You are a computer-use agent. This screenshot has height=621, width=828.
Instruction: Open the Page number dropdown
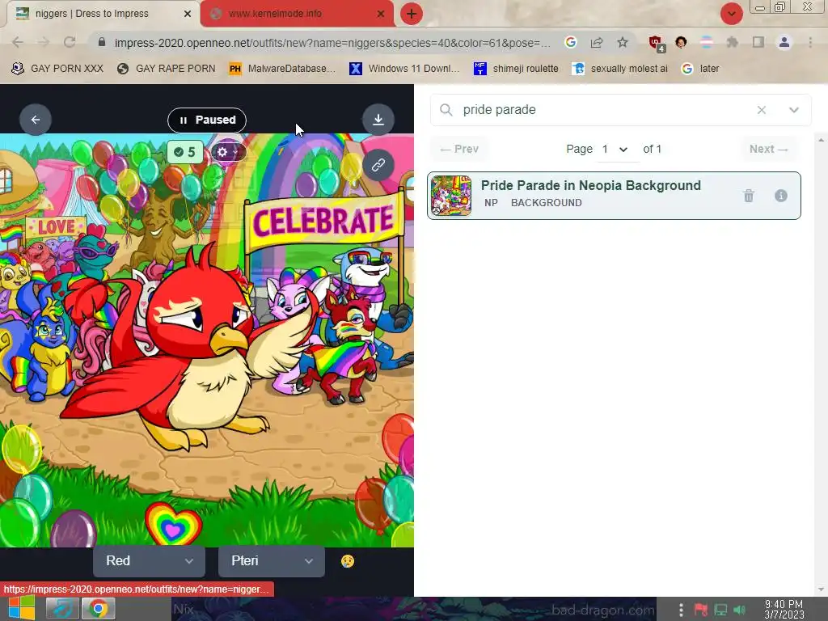[x=615, y=149]
